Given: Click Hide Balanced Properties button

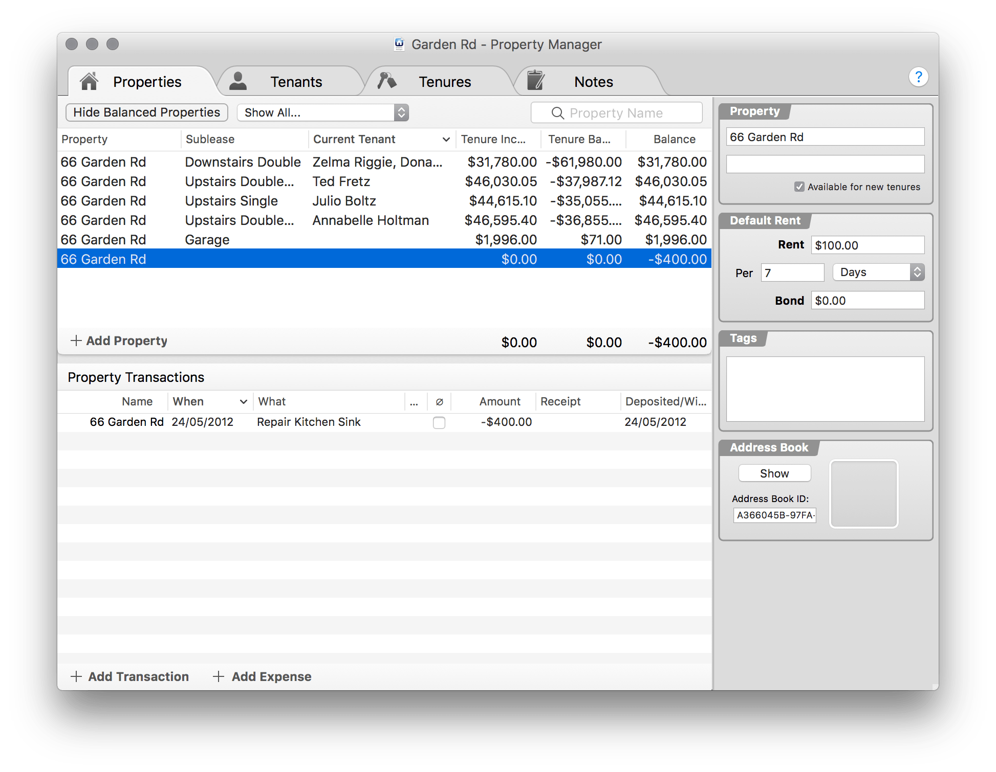Looking at the screenshot, I should [x=146, y=112].
